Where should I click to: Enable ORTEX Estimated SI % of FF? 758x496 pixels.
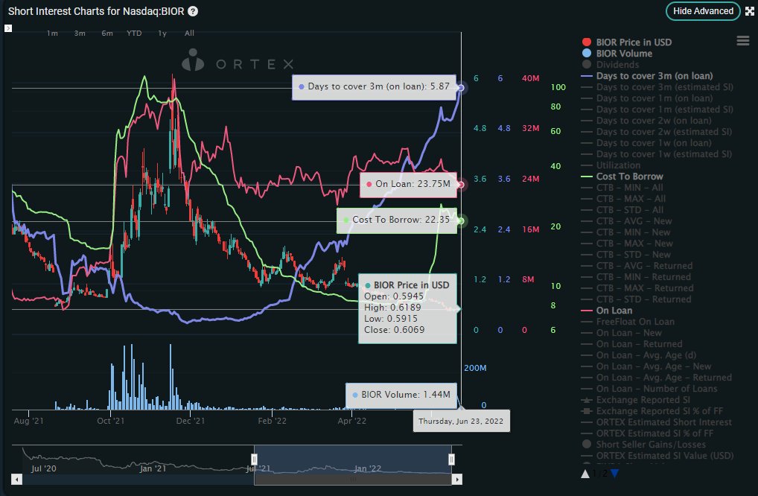pos(647,433)
